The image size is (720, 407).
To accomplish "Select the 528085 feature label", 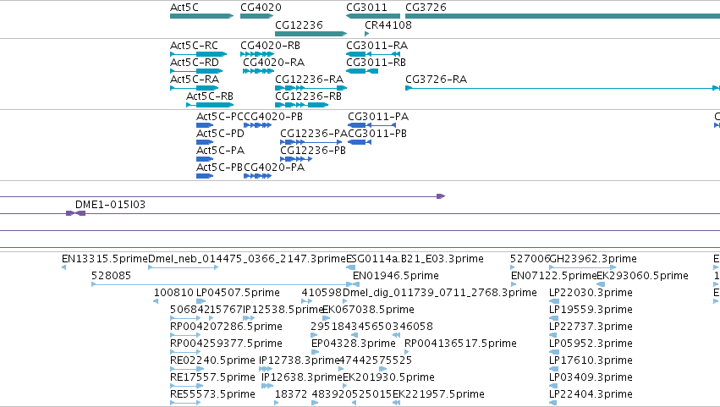I will [x=111, y=276].
